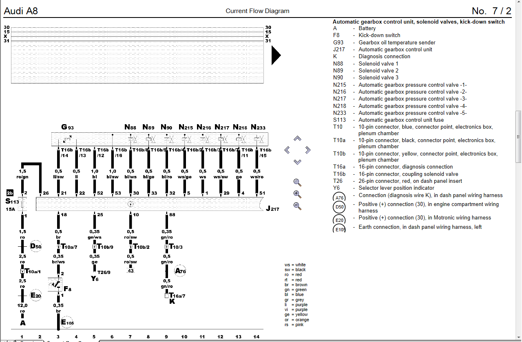Click the page number 'No. 7 / 2'

(x=491, y=11)
